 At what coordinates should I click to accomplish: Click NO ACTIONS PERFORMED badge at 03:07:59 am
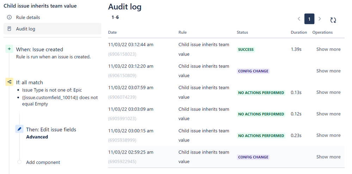click(261, 93)
